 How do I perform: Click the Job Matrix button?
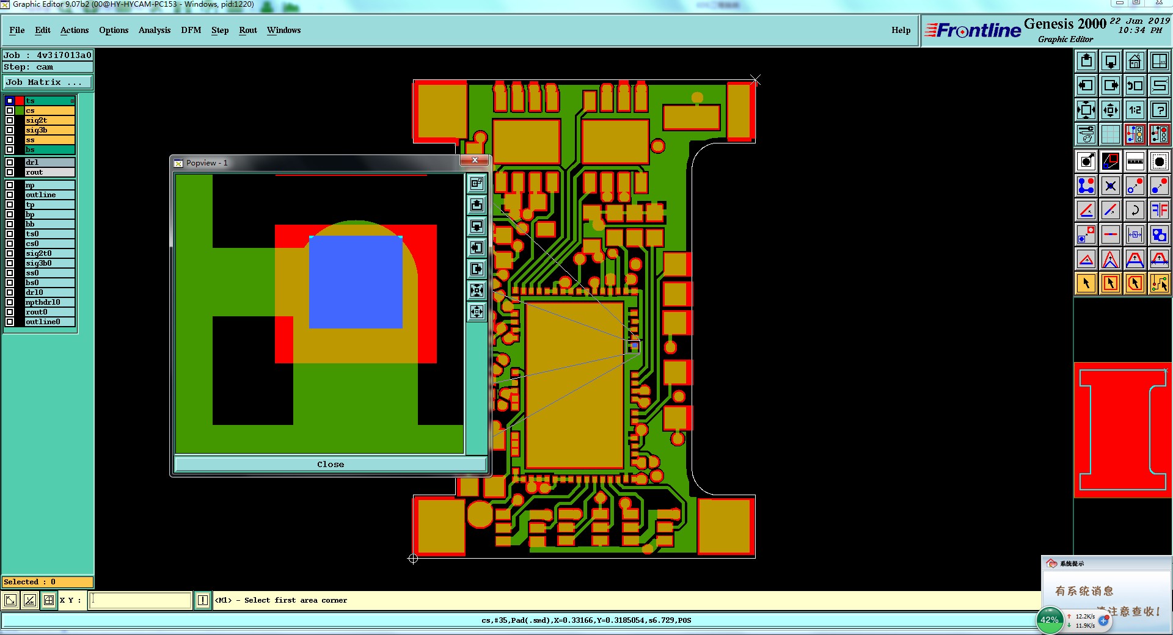[x=48, y=82]
